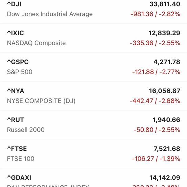The image size is (187, 187).
Task: Tap the 16,056.87 NYSE price
Action: (165, 91)
